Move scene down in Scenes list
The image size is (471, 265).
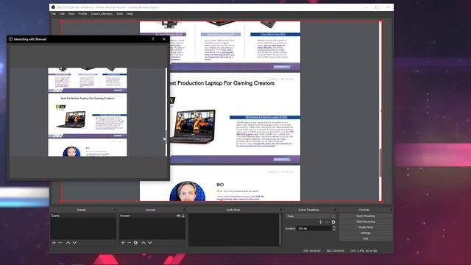(74, 243)
